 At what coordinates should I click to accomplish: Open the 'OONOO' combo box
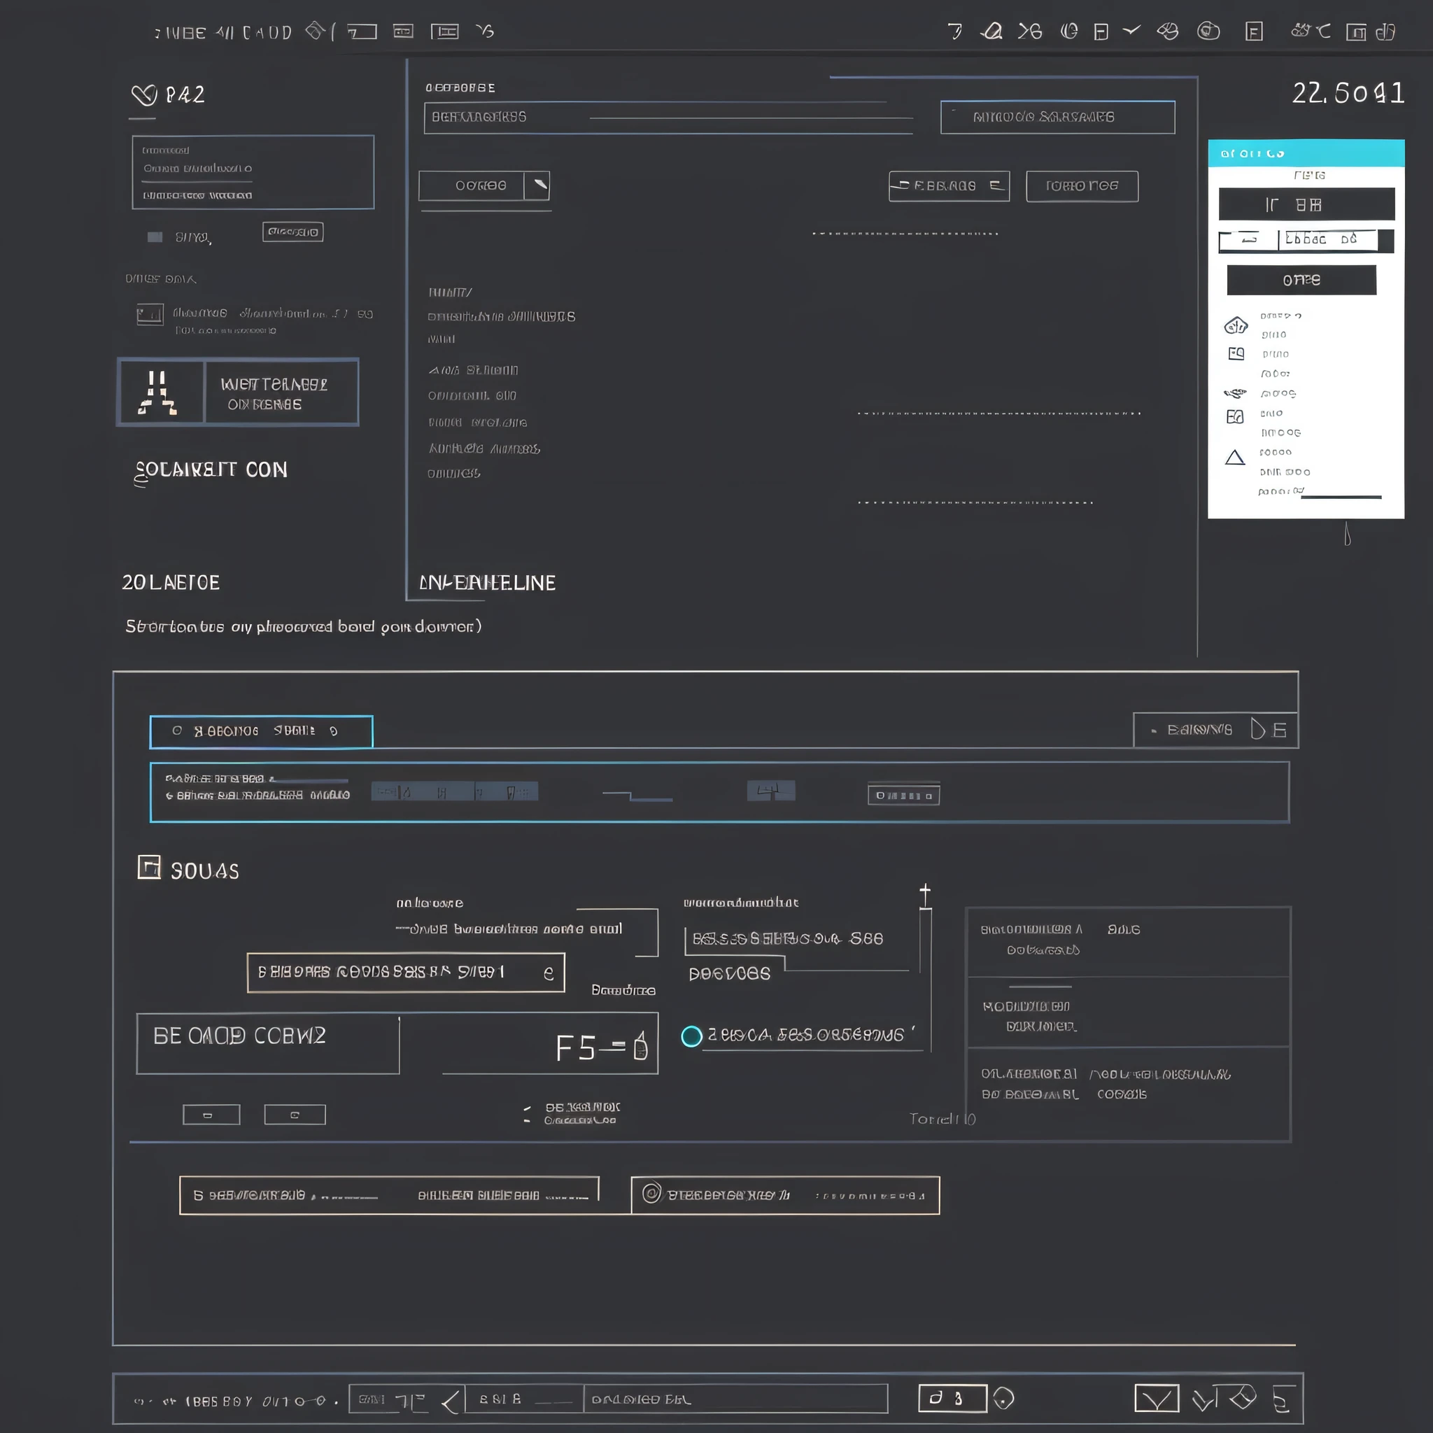click(x=484, y=185)
